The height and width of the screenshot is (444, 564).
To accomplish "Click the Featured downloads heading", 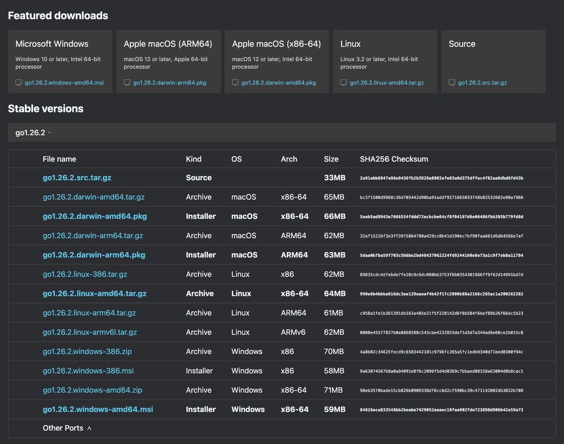I will point(58,16).
